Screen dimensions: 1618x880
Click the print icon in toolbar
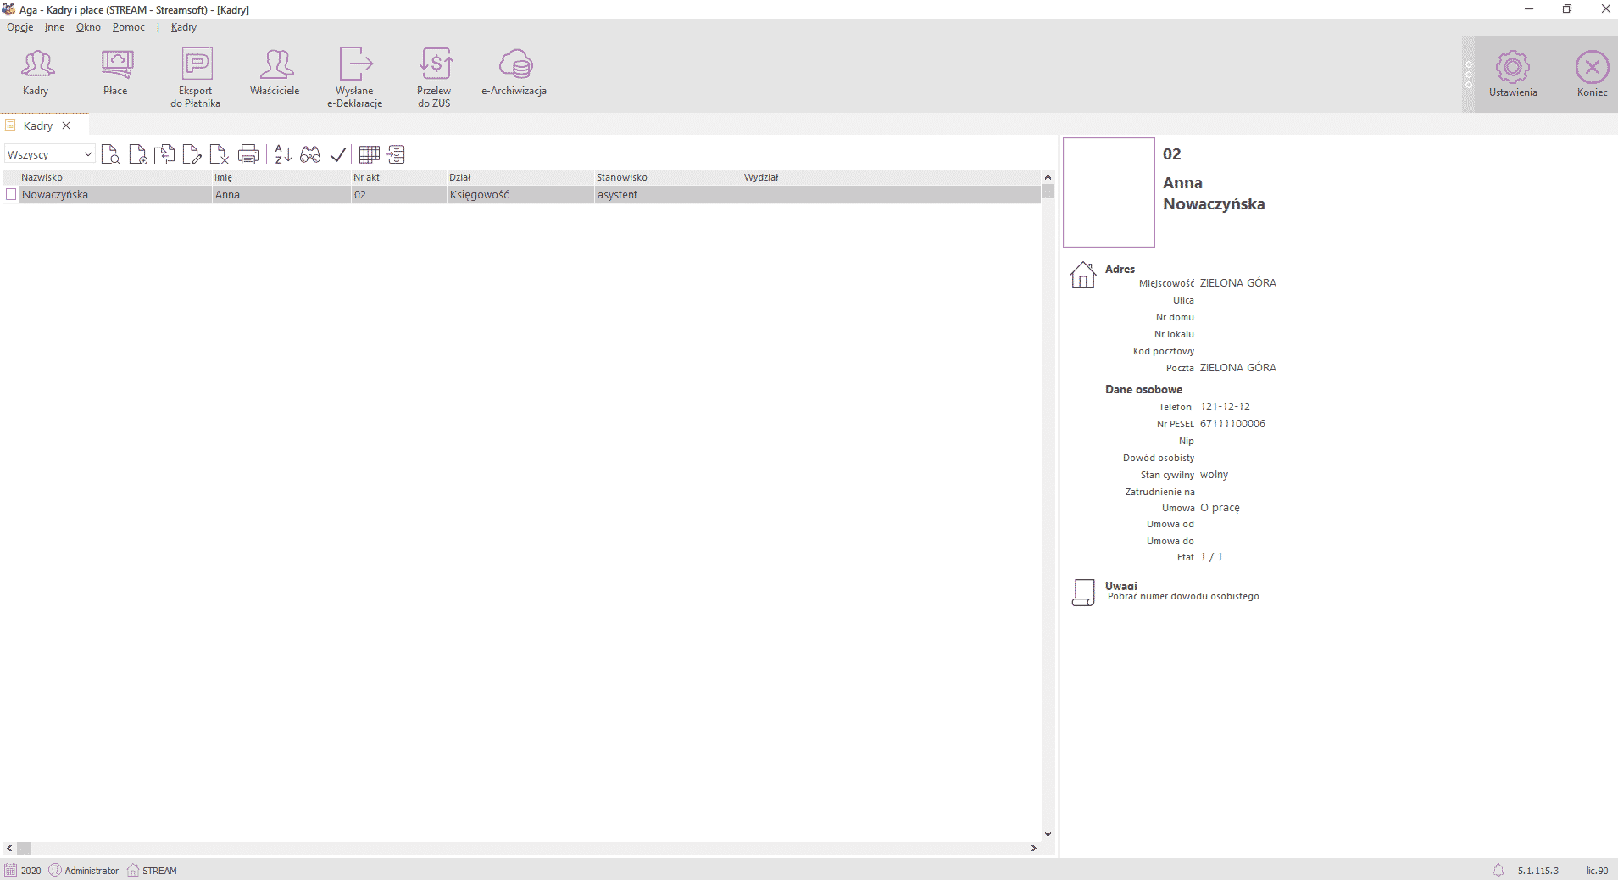[248, 154]
